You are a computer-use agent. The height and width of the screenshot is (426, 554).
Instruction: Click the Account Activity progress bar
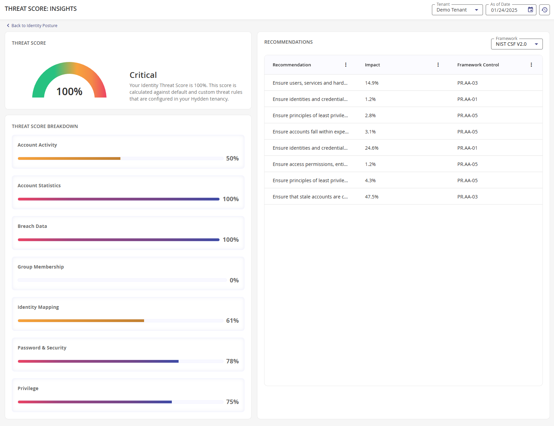(120, 158)
